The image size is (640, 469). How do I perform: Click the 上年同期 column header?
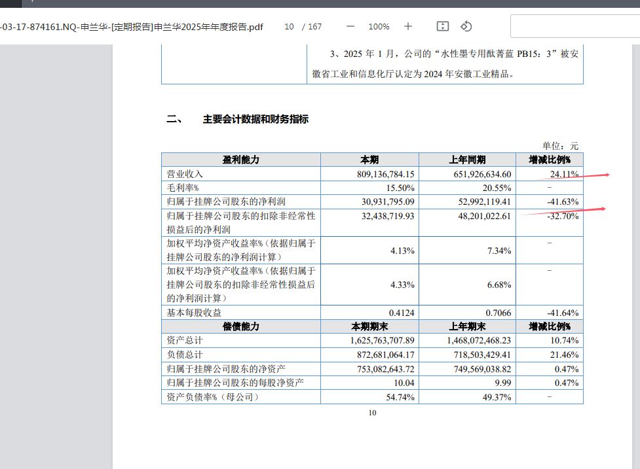(x=467, y=160)
